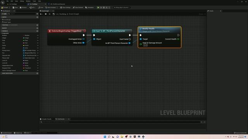Click the Simulation button
This screenshot has height=139, width=248.
[90, 8]
